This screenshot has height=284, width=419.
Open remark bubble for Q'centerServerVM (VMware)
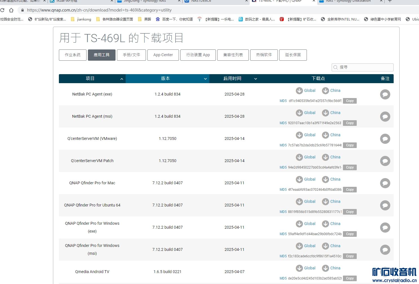[x=385, y=139]
